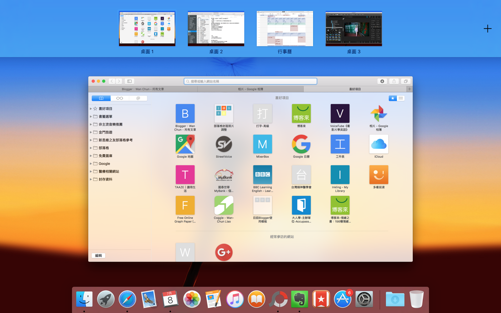Open Evernote from the Dock
The image size is (501, 313).
(300, 299)
